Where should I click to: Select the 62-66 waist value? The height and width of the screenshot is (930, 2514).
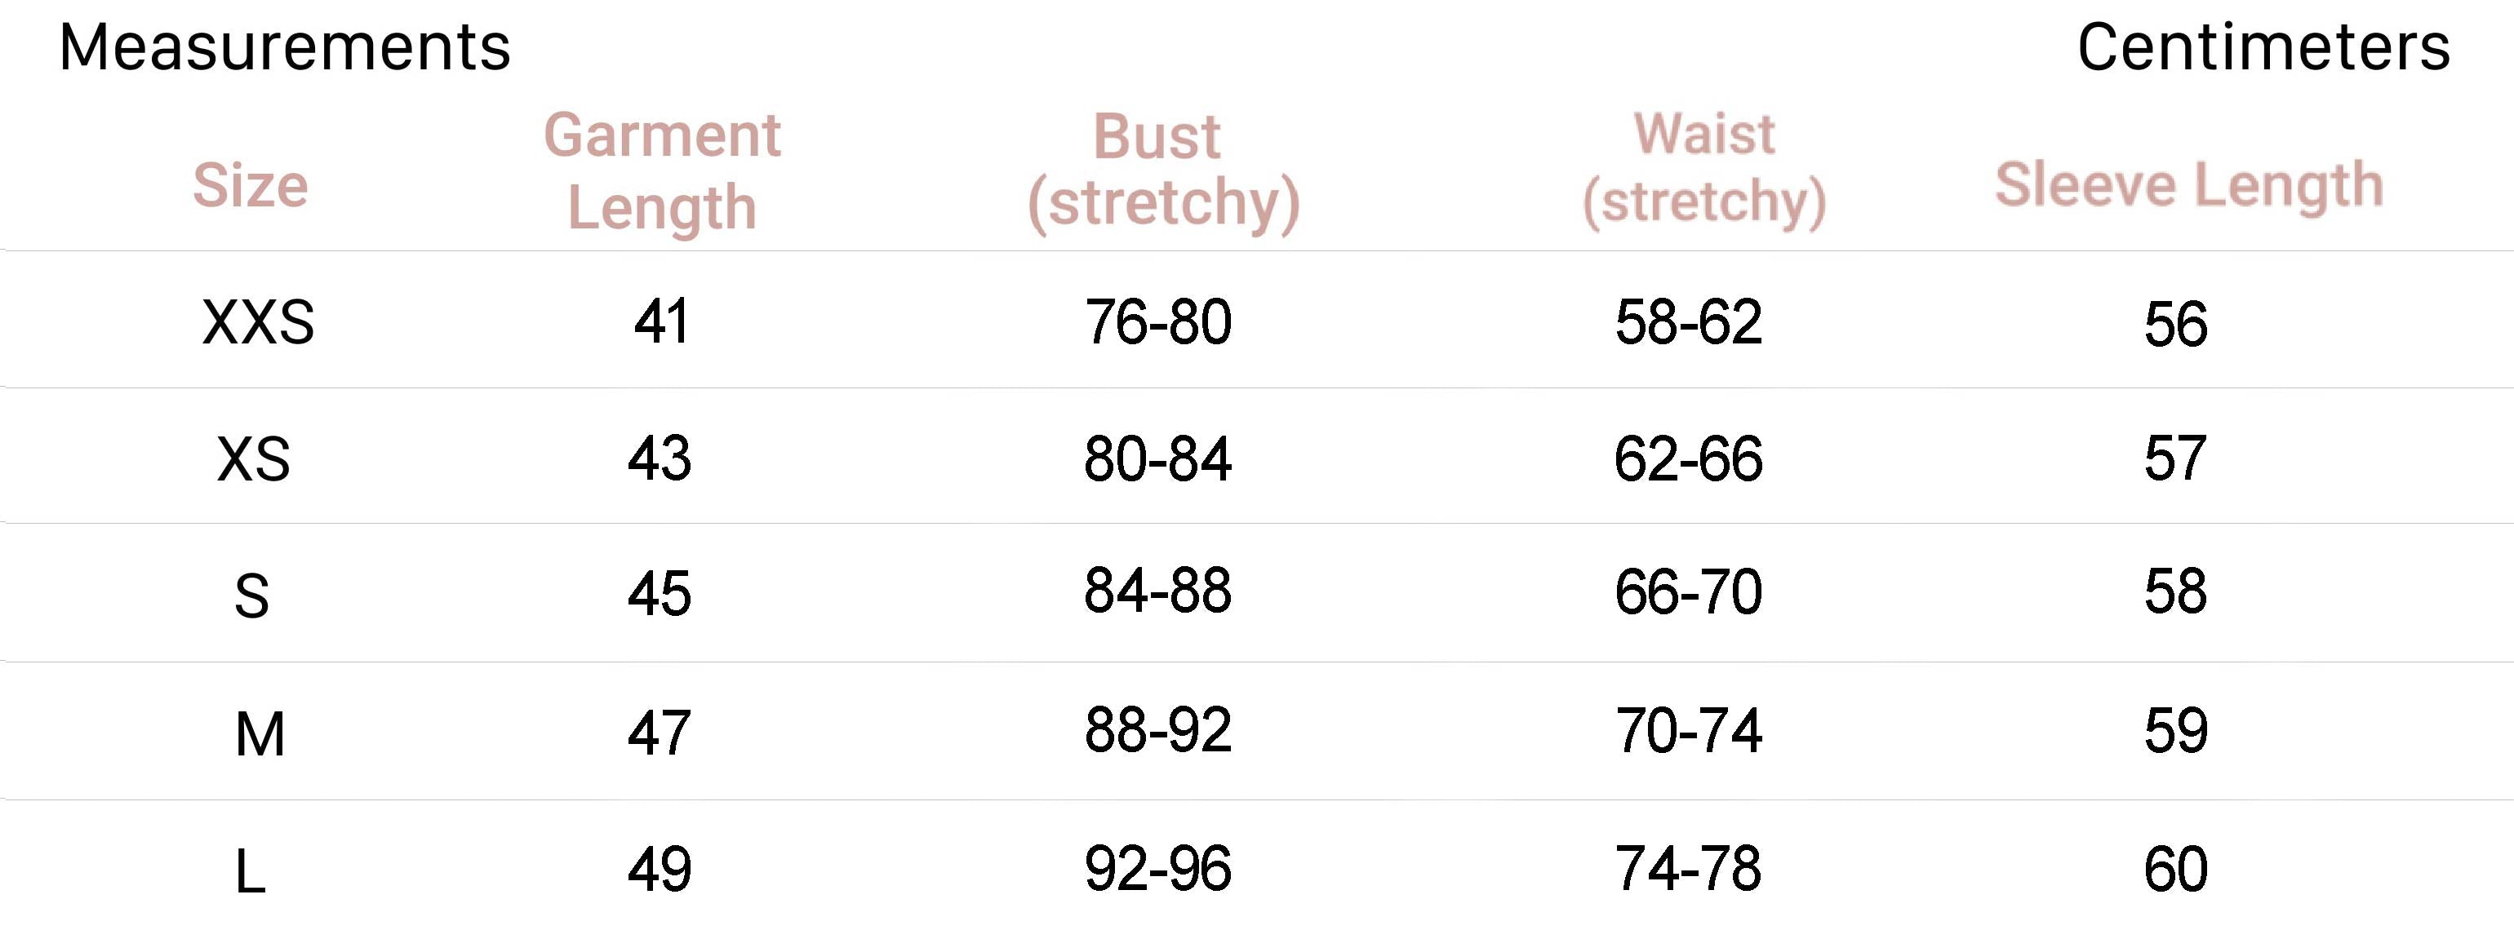click(1687, 458)
